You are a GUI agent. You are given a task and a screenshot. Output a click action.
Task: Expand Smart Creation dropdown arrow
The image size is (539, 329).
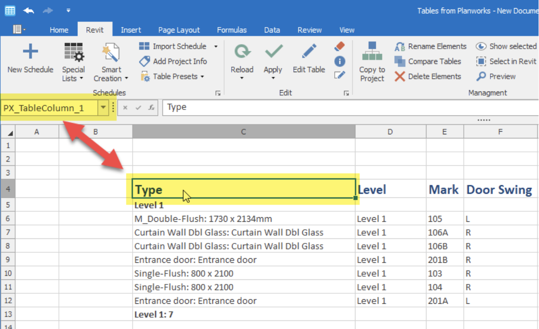(126, 78)
